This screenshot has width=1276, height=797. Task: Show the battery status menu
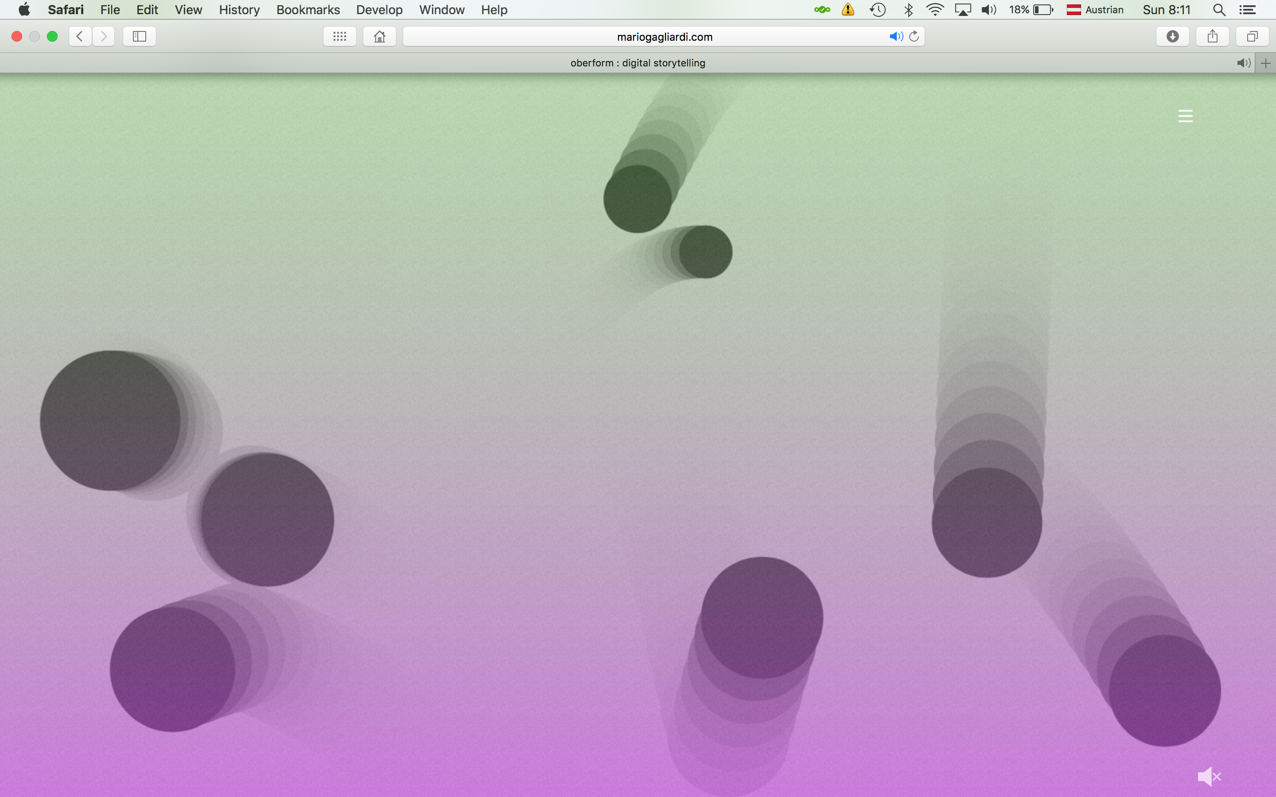[x=1031, y=9]
